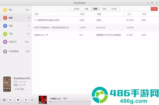Select the highlighted Audio tab
Image resolution: width=159 pixels, height=105 pixels.
pyautogui.click(x=95, y=9)
